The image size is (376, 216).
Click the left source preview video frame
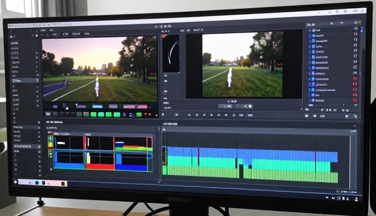pos(99,69)
